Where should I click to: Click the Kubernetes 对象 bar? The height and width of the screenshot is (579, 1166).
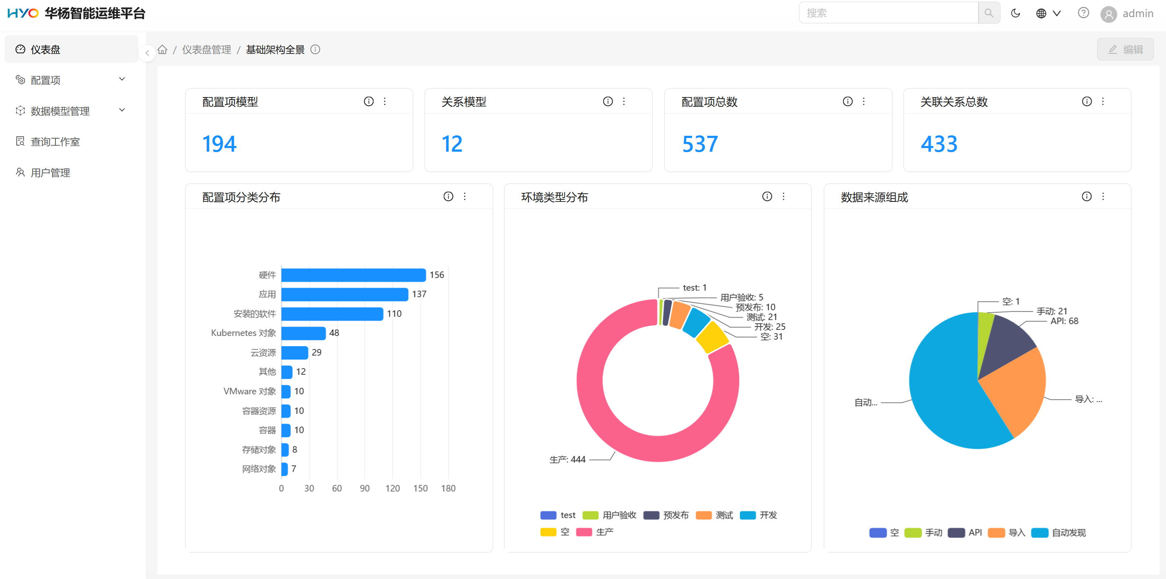[303, 333]
